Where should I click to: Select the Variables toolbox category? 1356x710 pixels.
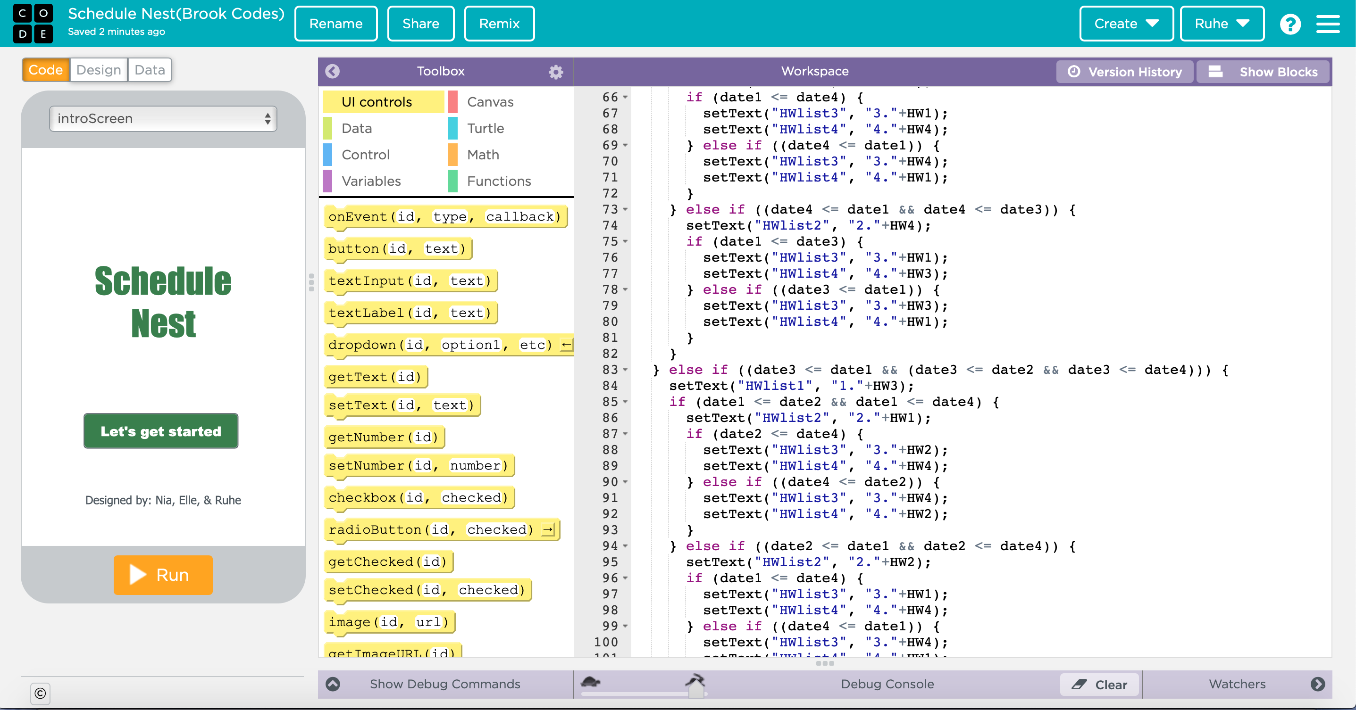tap(371, 181)
